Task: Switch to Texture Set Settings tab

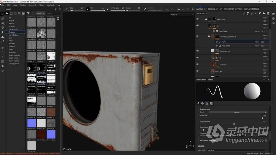Action: click(233, 9)
